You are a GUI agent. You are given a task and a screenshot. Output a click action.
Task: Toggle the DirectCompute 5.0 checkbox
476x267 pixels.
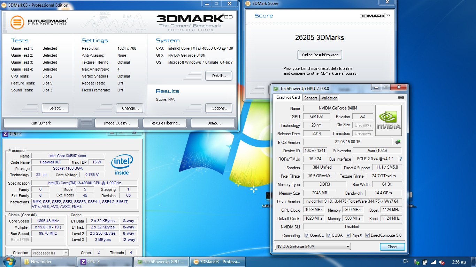coord(367,235)
